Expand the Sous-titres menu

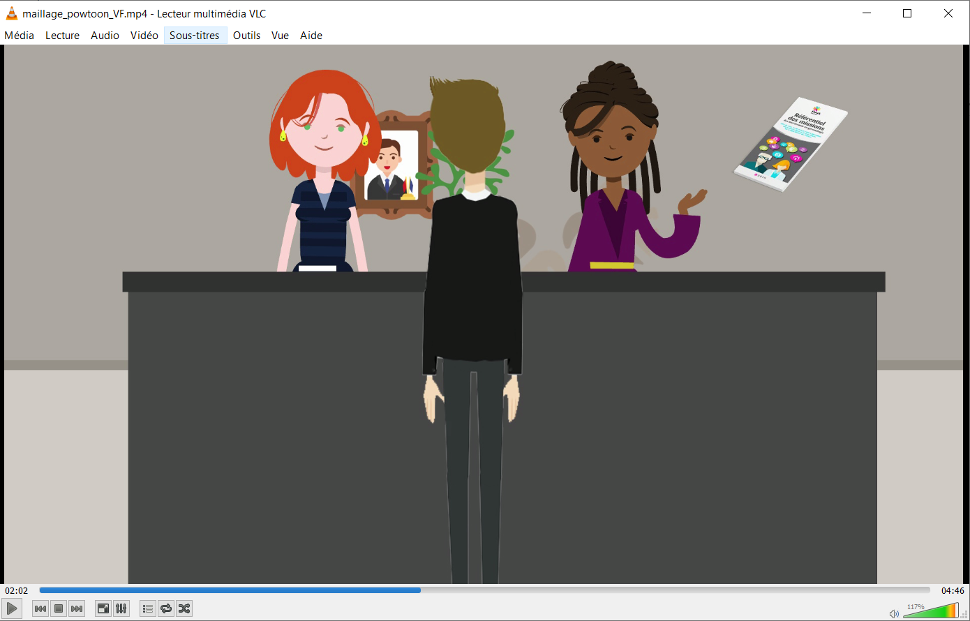tap(195, 36)
